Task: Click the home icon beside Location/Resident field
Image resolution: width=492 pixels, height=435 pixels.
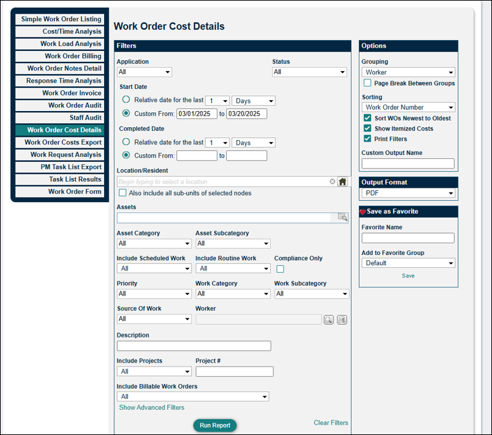Action: pos(342,181)
